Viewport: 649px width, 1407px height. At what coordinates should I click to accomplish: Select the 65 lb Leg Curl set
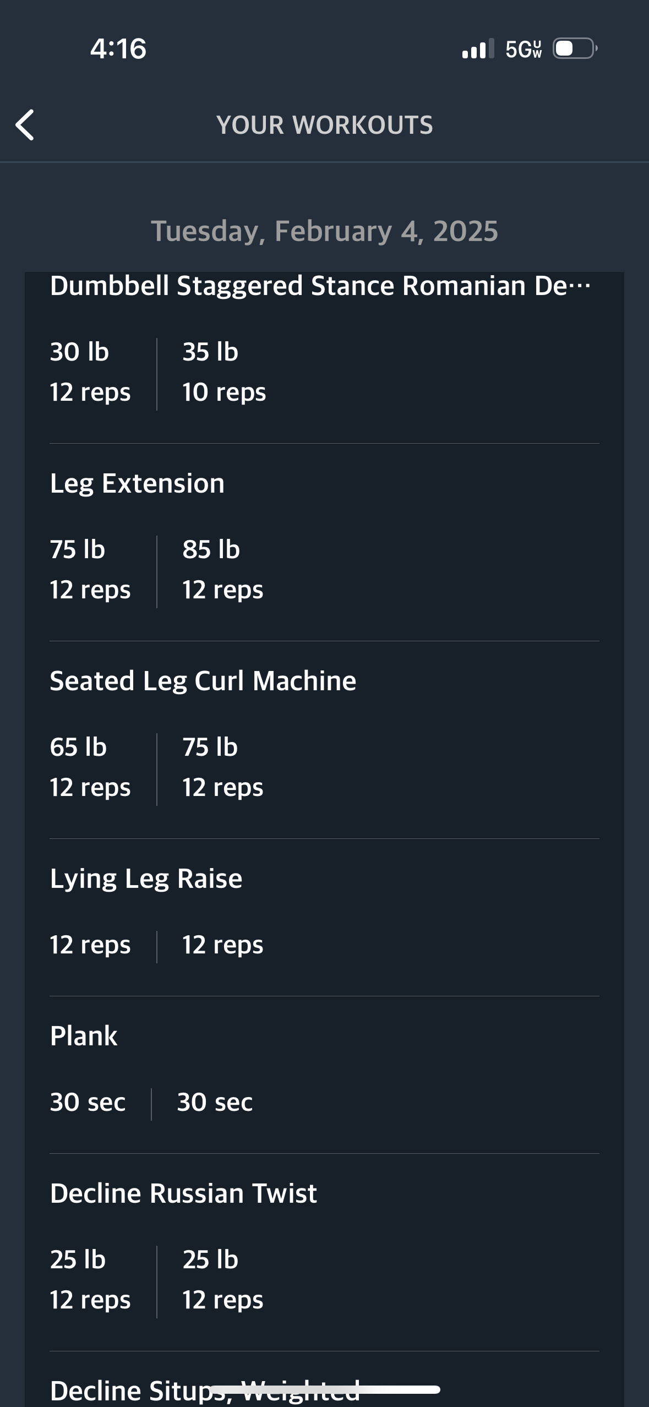click(x=90, y=767)
